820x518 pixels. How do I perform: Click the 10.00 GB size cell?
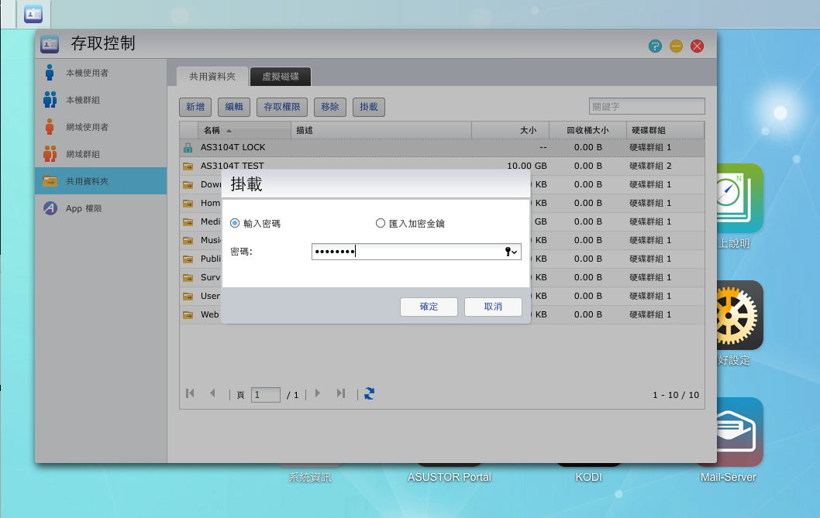(526, 166)
